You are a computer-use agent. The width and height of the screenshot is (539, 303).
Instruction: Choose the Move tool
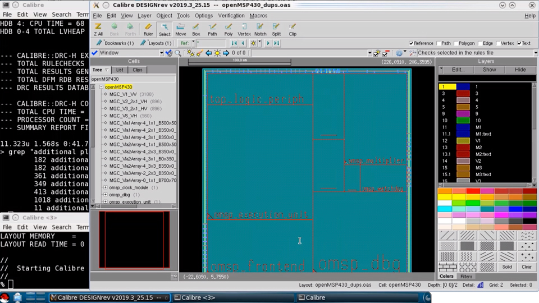click(x=180, y=30)
